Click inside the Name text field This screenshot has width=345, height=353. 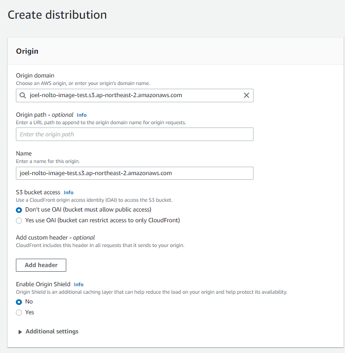pos(134,173)
